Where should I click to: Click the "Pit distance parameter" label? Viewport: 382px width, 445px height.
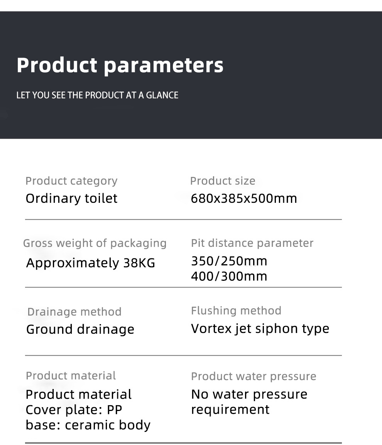(x=252, y=243)
